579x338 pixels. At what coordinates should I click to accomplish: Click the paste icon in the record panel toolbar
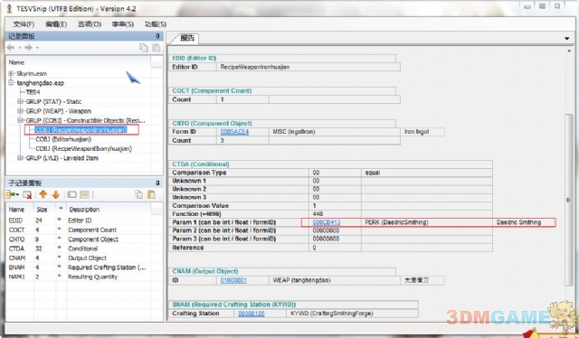pos(157,47)
